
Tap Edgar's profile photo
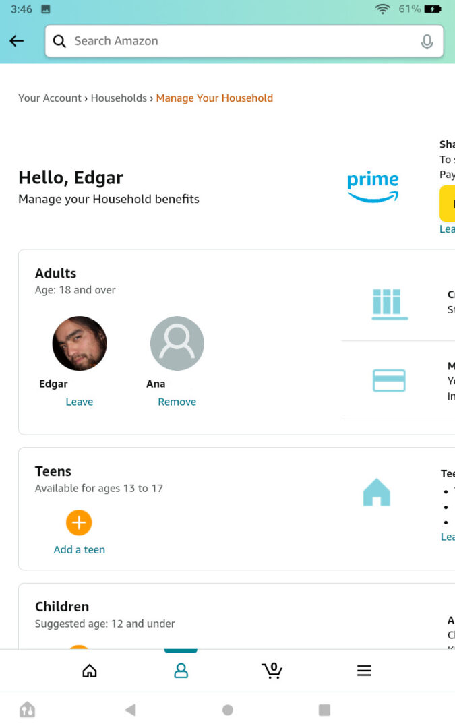[79, 343]
